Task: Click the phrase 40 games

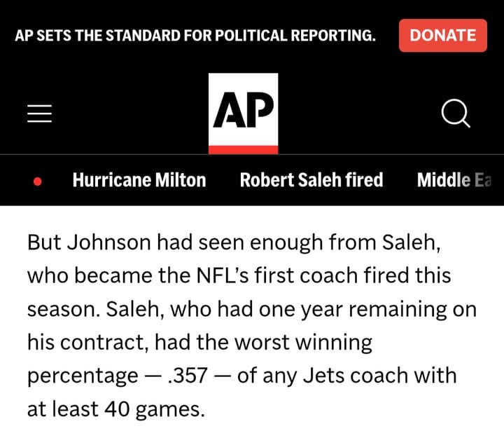Action: [154, 409]
